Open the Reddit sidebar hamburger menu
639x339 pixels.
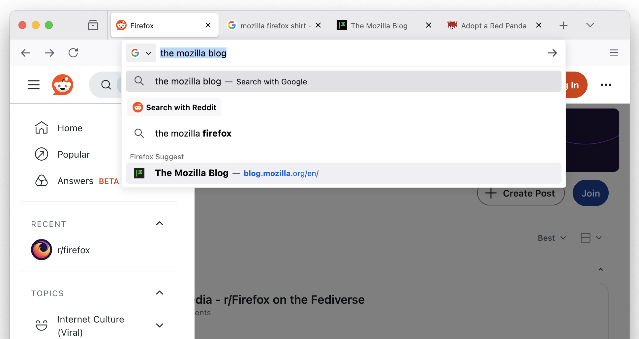34,85
